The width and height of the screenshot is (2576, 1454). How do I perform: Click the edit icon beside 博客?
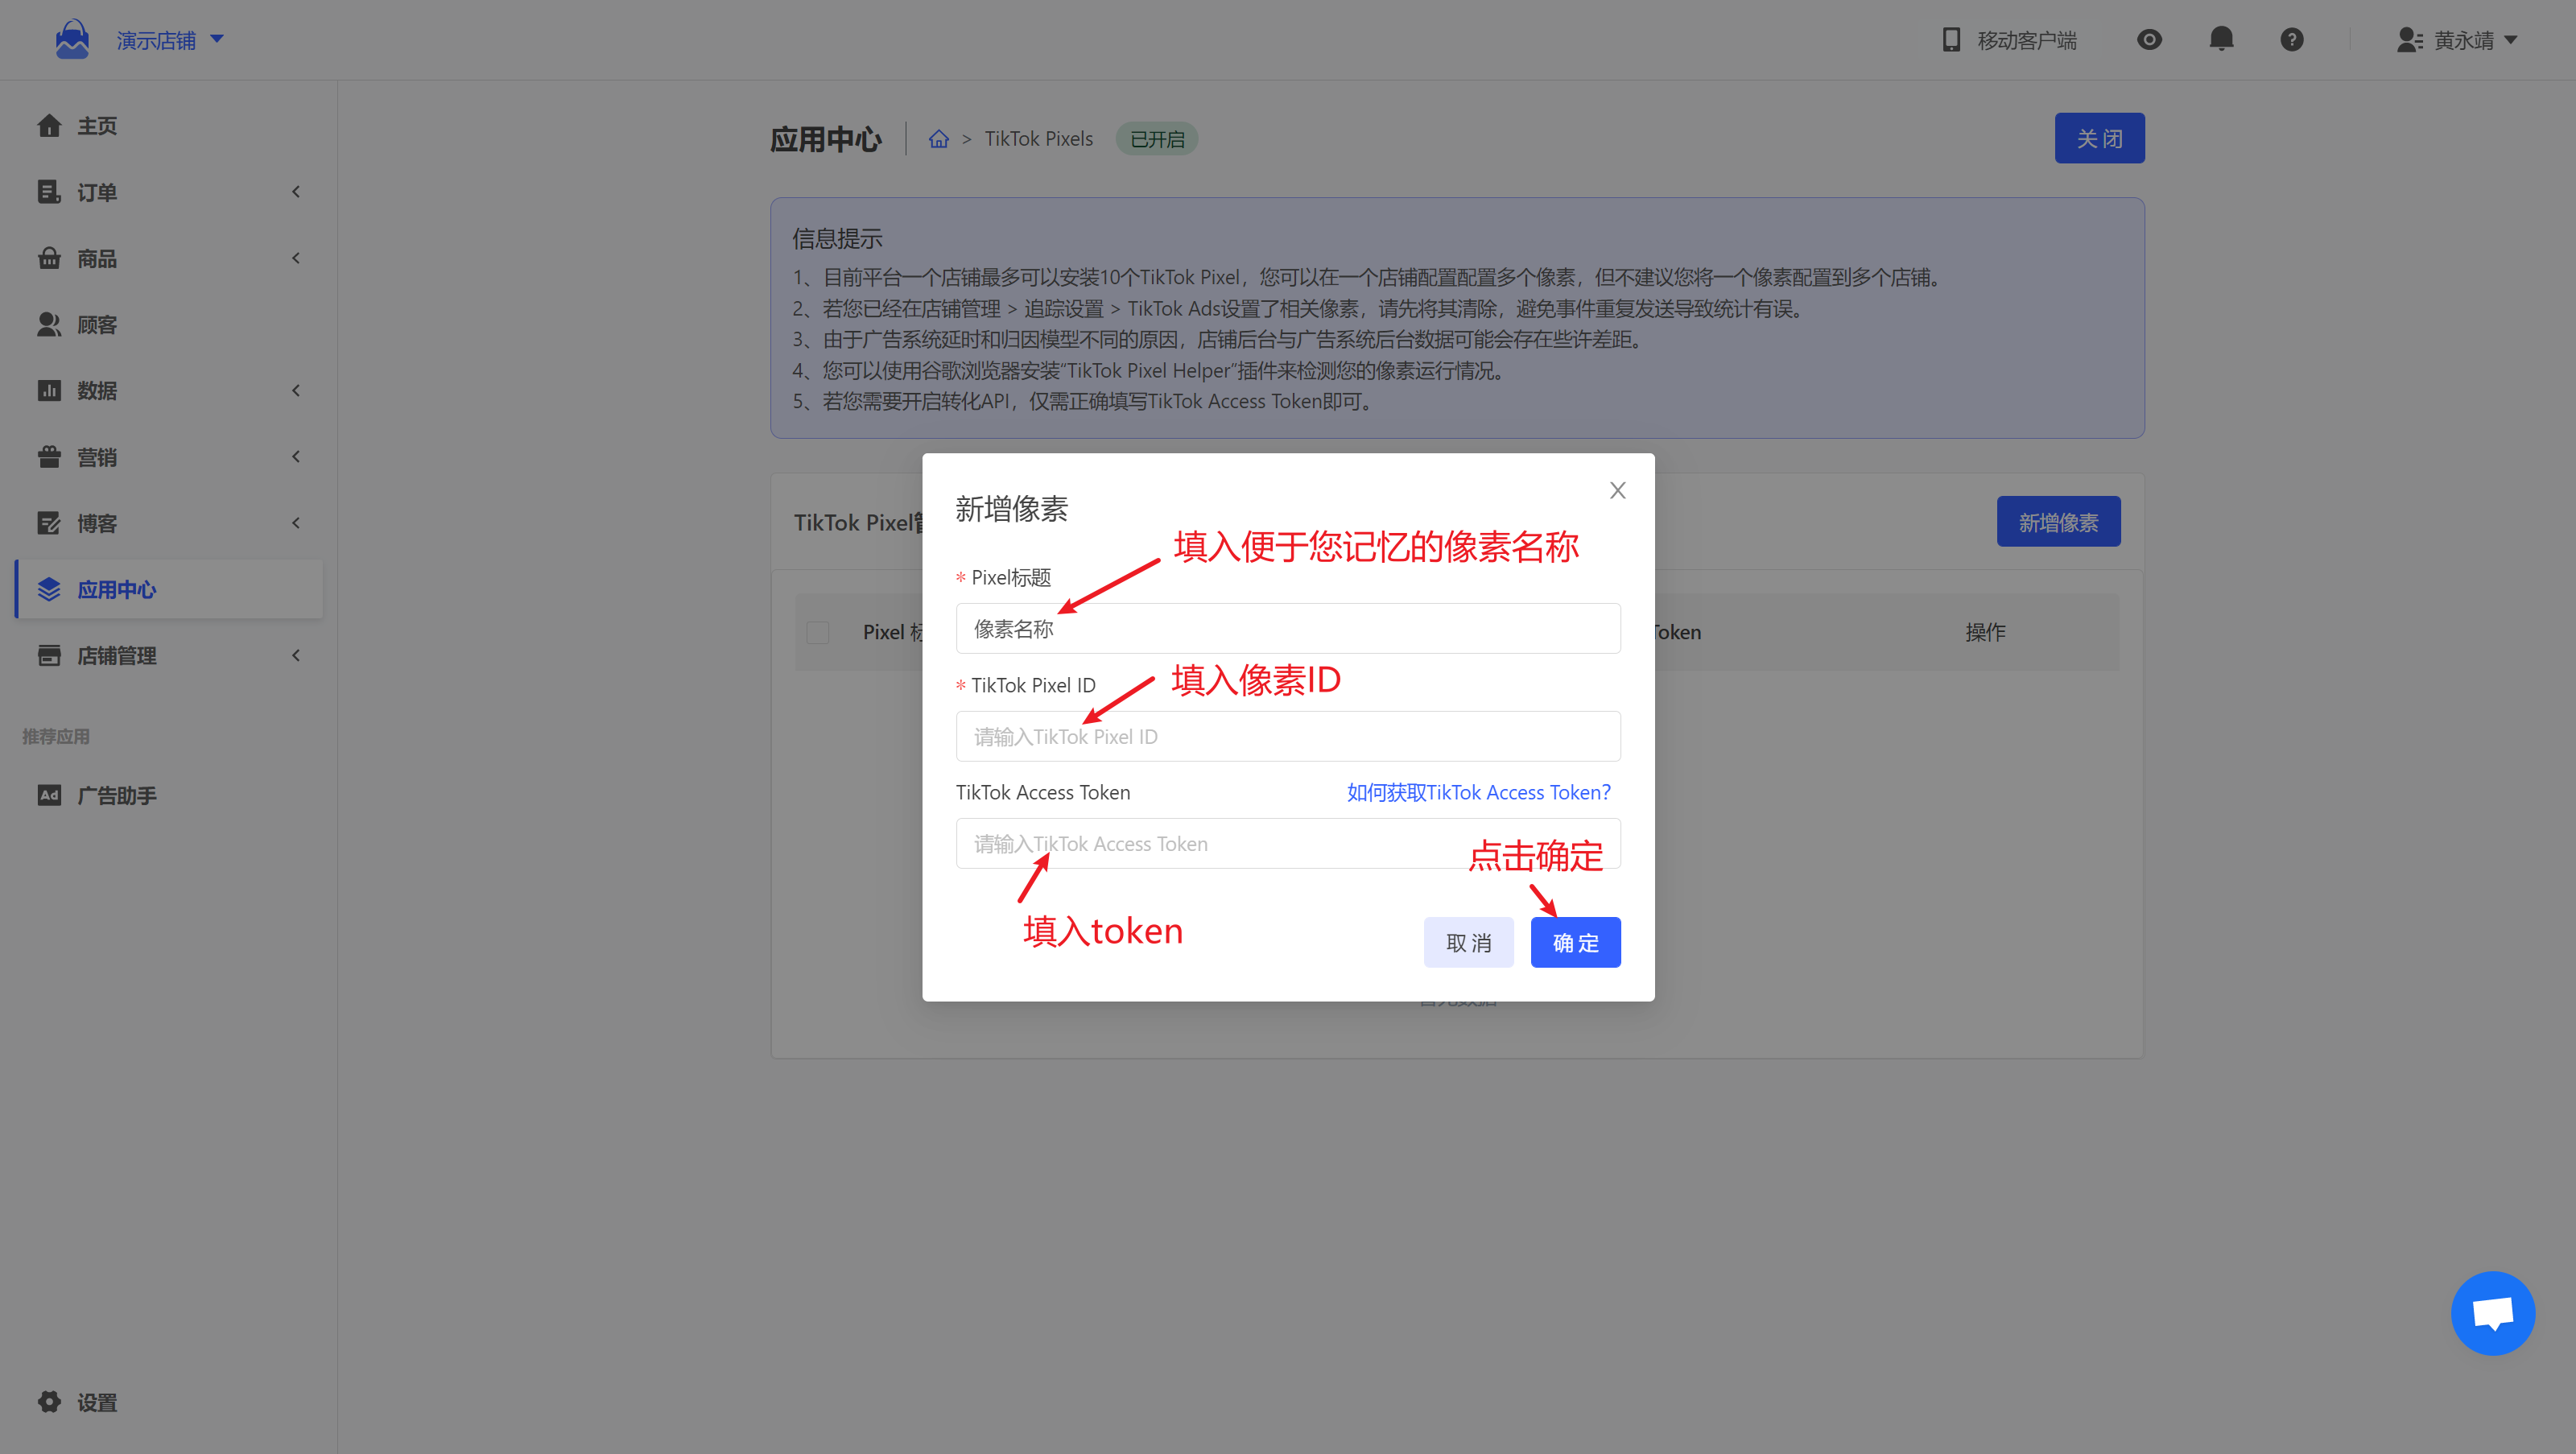[x=49, y=523]
